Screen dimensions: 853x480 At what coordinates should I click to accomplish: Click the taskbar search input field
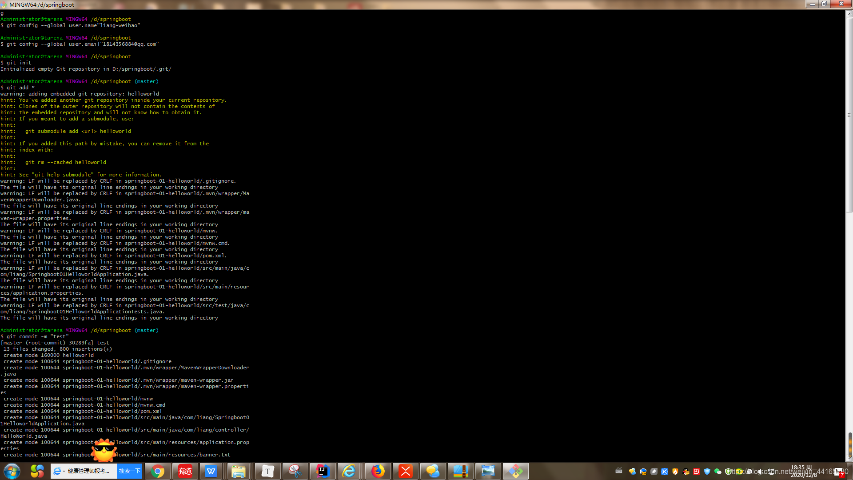tap(89, 471)
